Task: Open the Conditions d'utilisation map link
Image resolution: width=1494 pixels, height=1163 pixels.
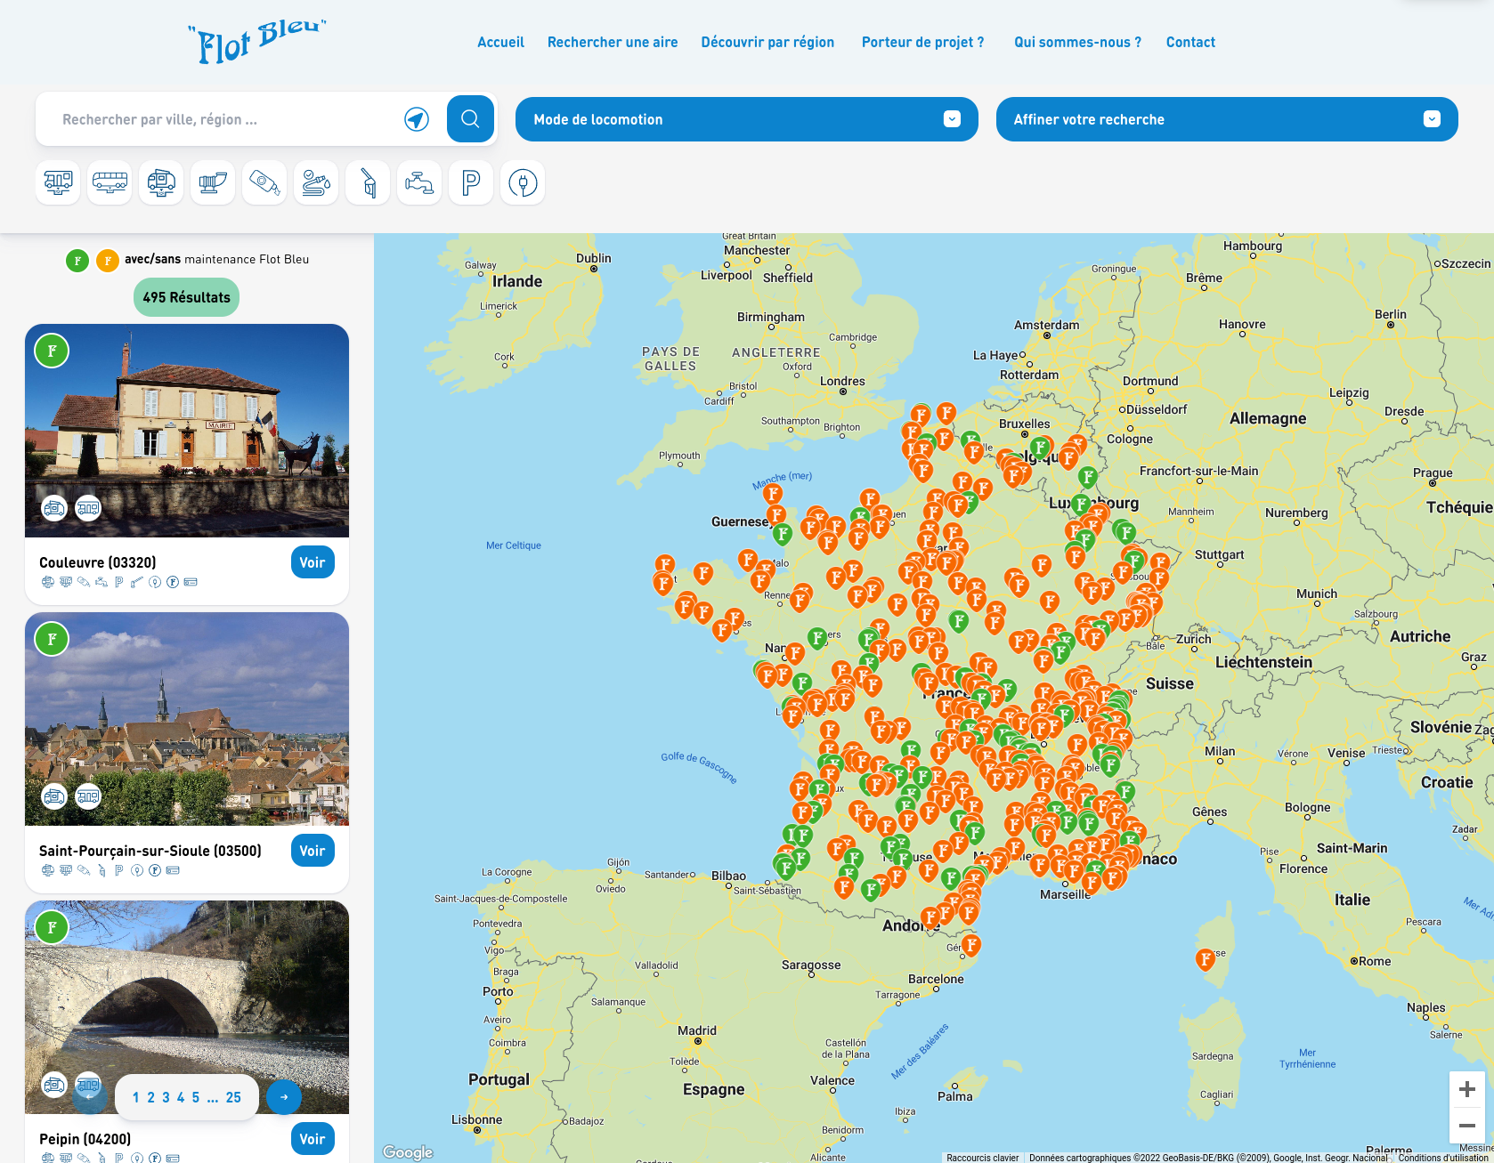Action: 1444,1158
